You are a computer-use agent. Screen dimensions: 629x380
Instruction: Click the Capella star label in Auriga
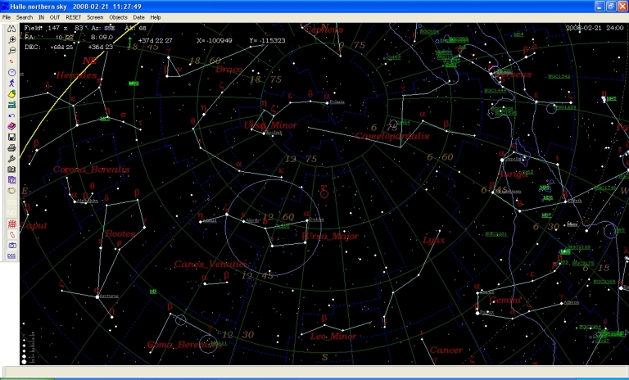pyautogui.click(x=514, y=159)
